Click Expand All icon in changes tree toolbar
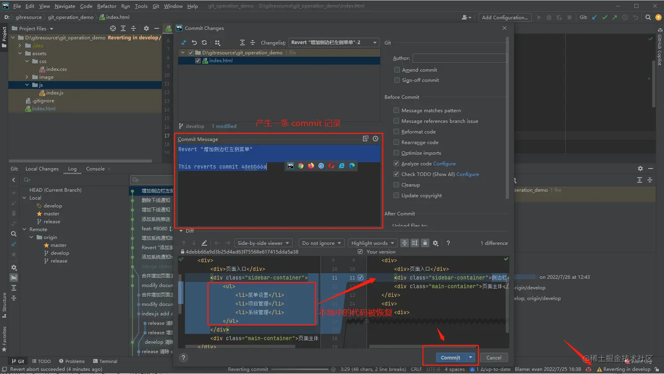664x374 pixels. [242, 43]
